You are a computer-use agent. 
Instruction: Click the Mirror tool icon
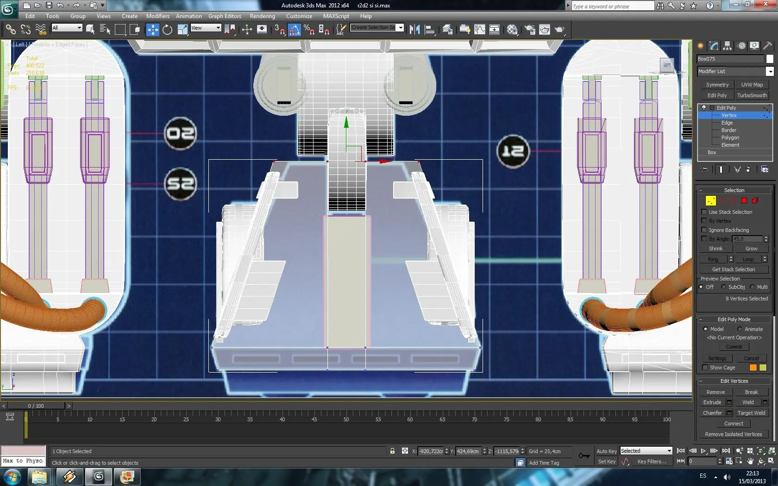414,30
